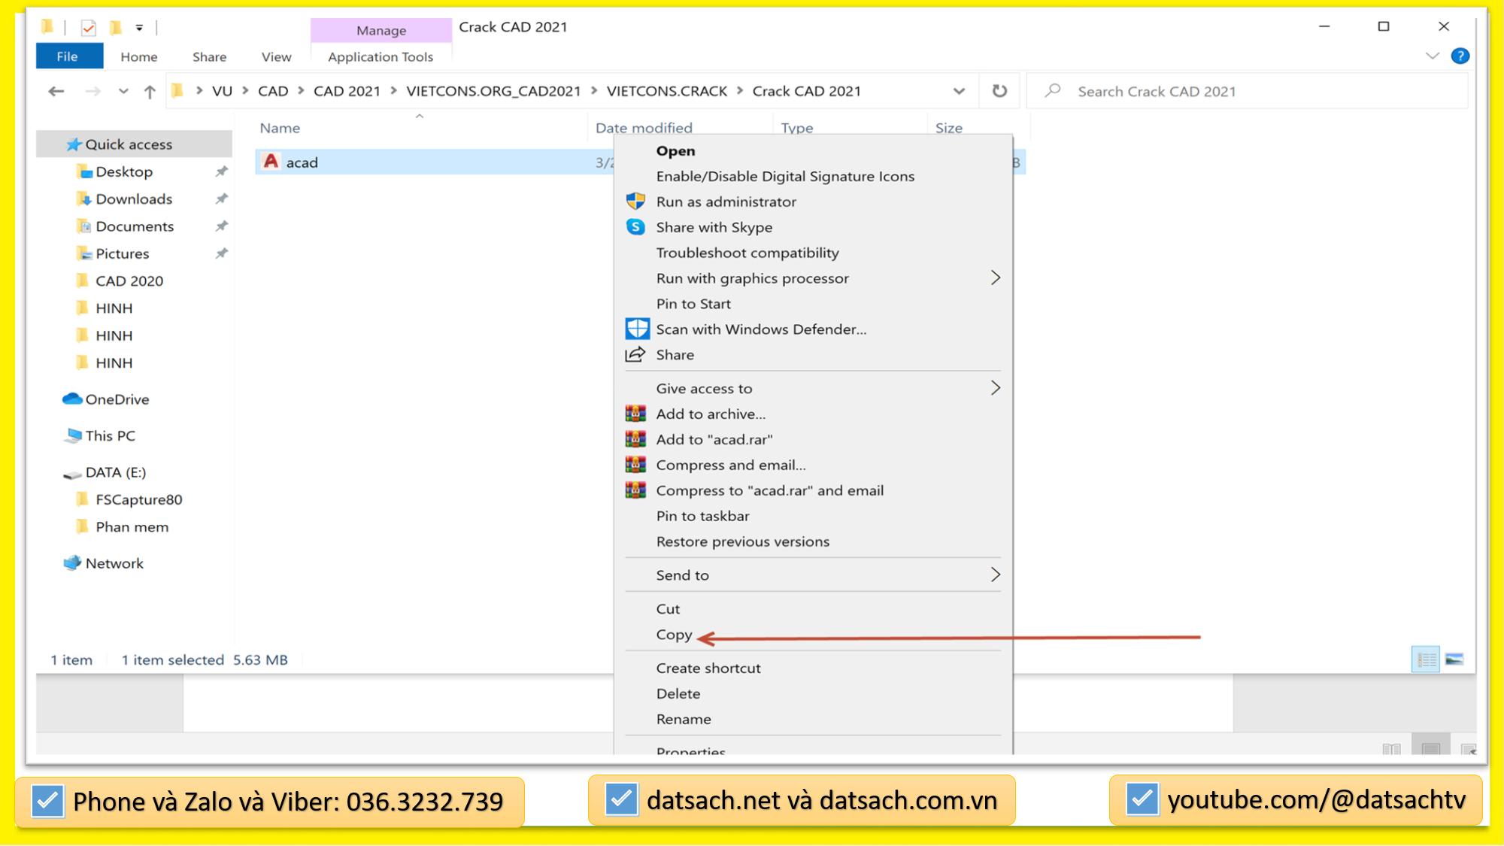Click the Up directory arrow
1504x846 pixels.
(x=150, y=92)
